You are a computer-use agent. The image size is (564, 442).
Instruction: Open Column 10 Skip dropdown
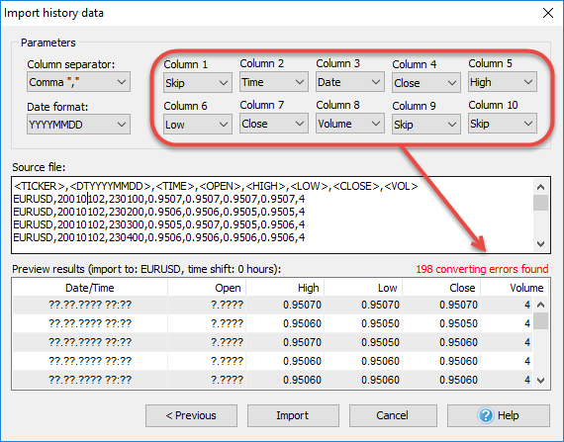click(503, 124)
